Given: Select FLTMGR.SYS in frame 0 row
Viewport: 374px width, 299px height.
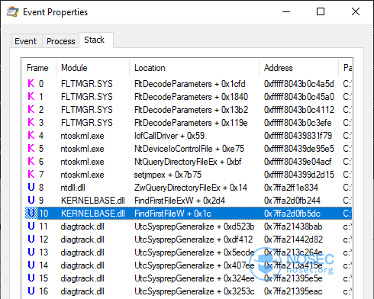Looking at the screenshot, I should pyautogui.click(x=87, y=84).
